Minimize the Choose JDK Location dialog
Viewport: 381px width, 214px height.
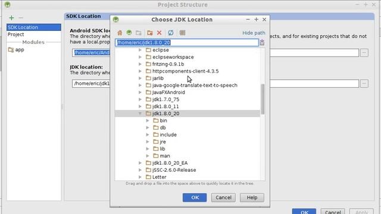(x=248, y=20)
